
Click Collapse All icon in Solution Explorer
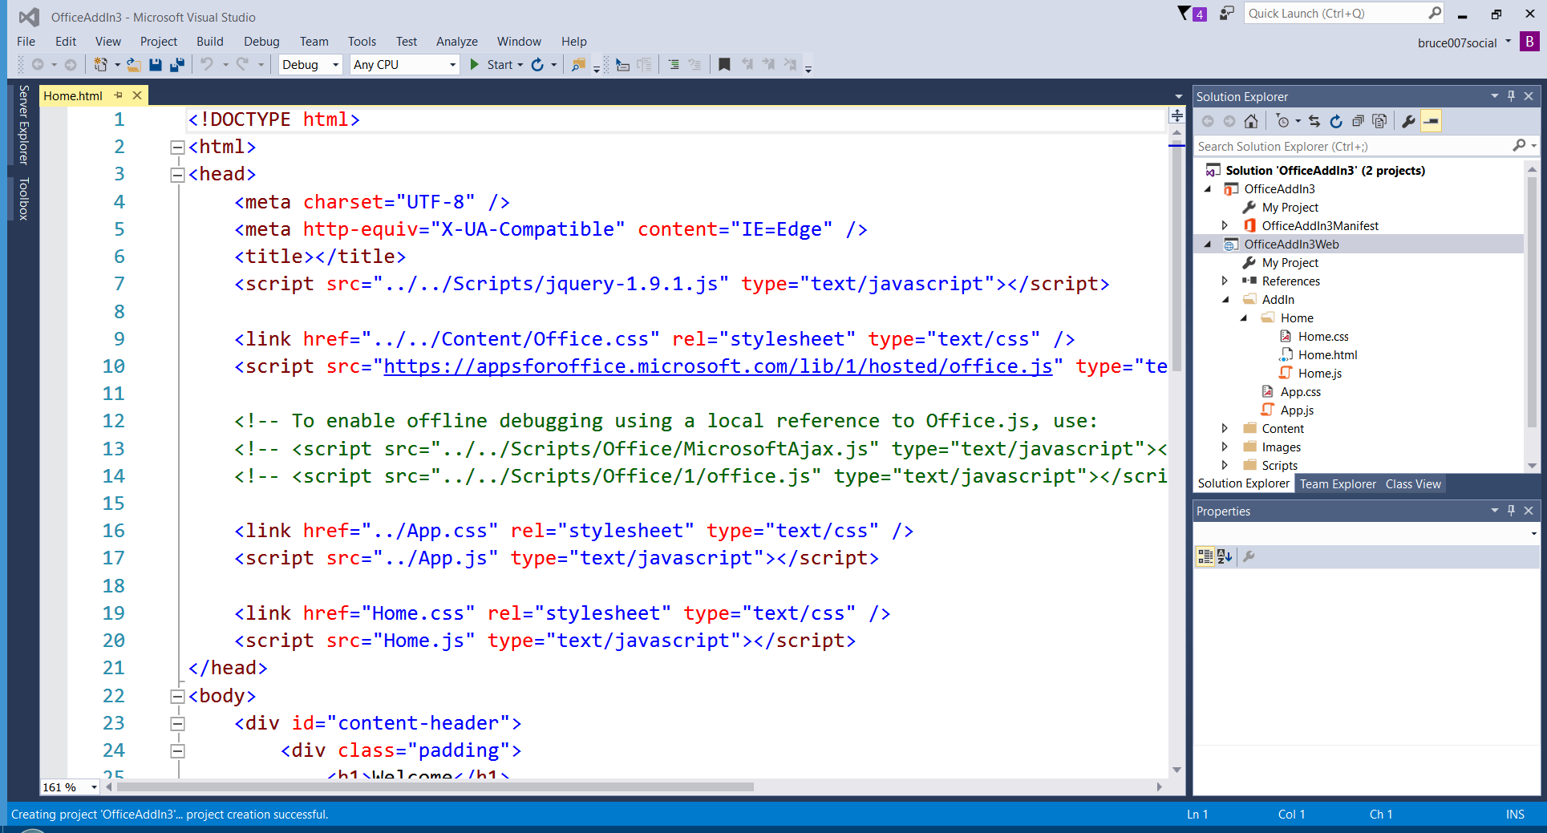[1358, 121]
